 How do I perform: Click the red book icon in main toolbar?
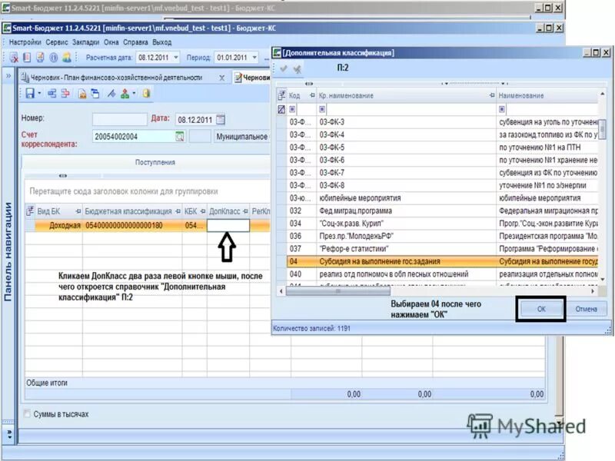[27, 58]
